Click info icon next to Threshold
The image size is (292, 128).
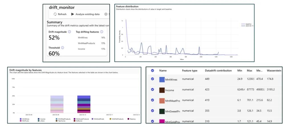click(62, 48)
